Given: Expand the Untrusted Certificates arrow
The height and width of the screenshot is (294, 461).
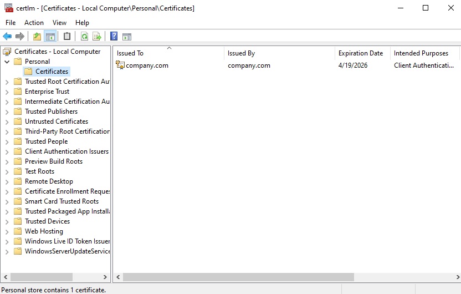Looking at the screenshot, I should click(7, 121).
